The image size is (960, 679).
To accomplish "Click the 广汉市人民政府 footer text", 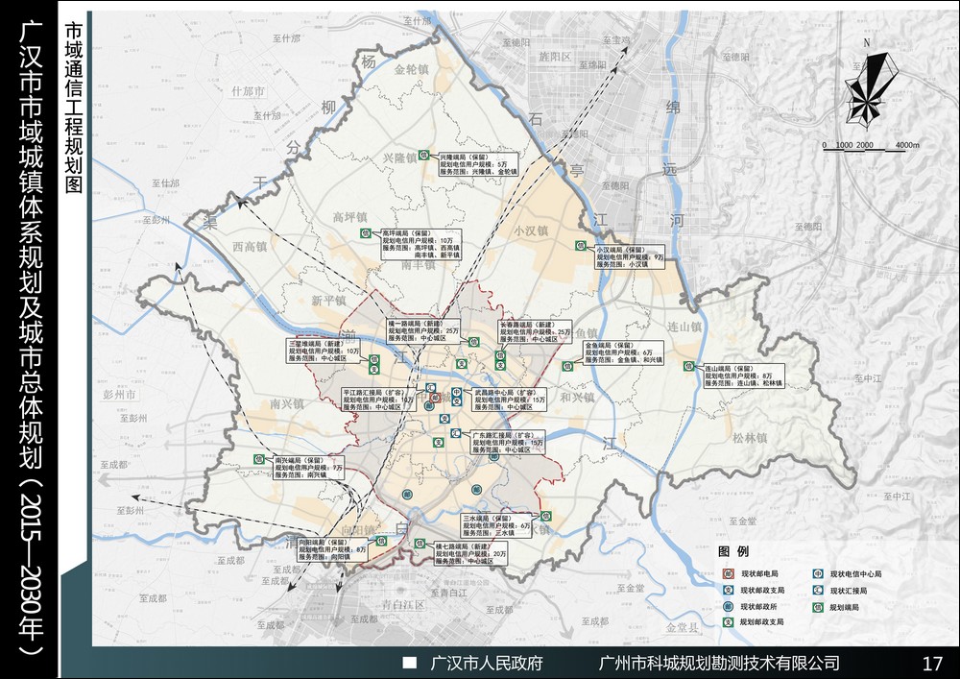I will 487,663.
